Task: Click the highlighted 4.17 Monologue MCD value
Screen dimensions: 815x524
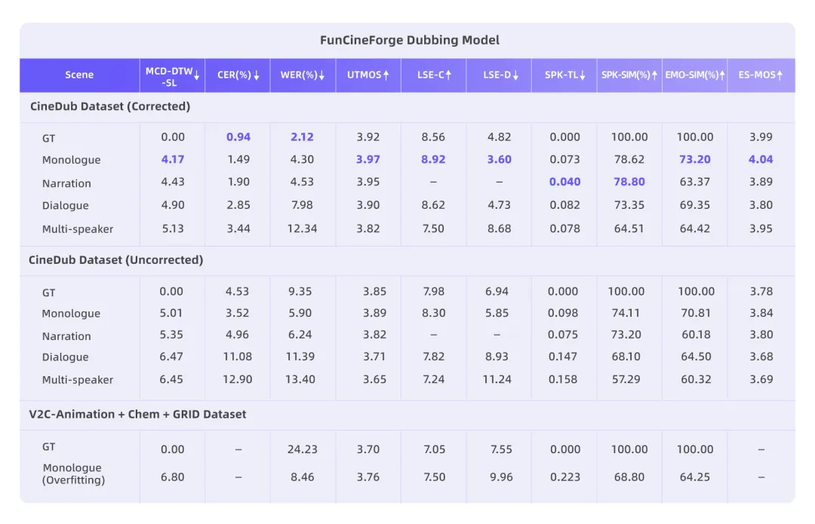Action: coord(173,159)
